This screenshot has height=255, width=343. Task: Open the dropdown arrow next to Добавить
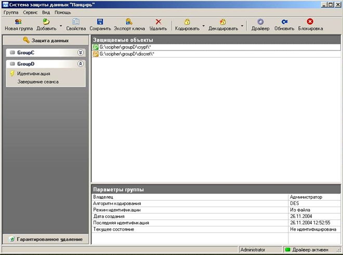pos(61,25)
